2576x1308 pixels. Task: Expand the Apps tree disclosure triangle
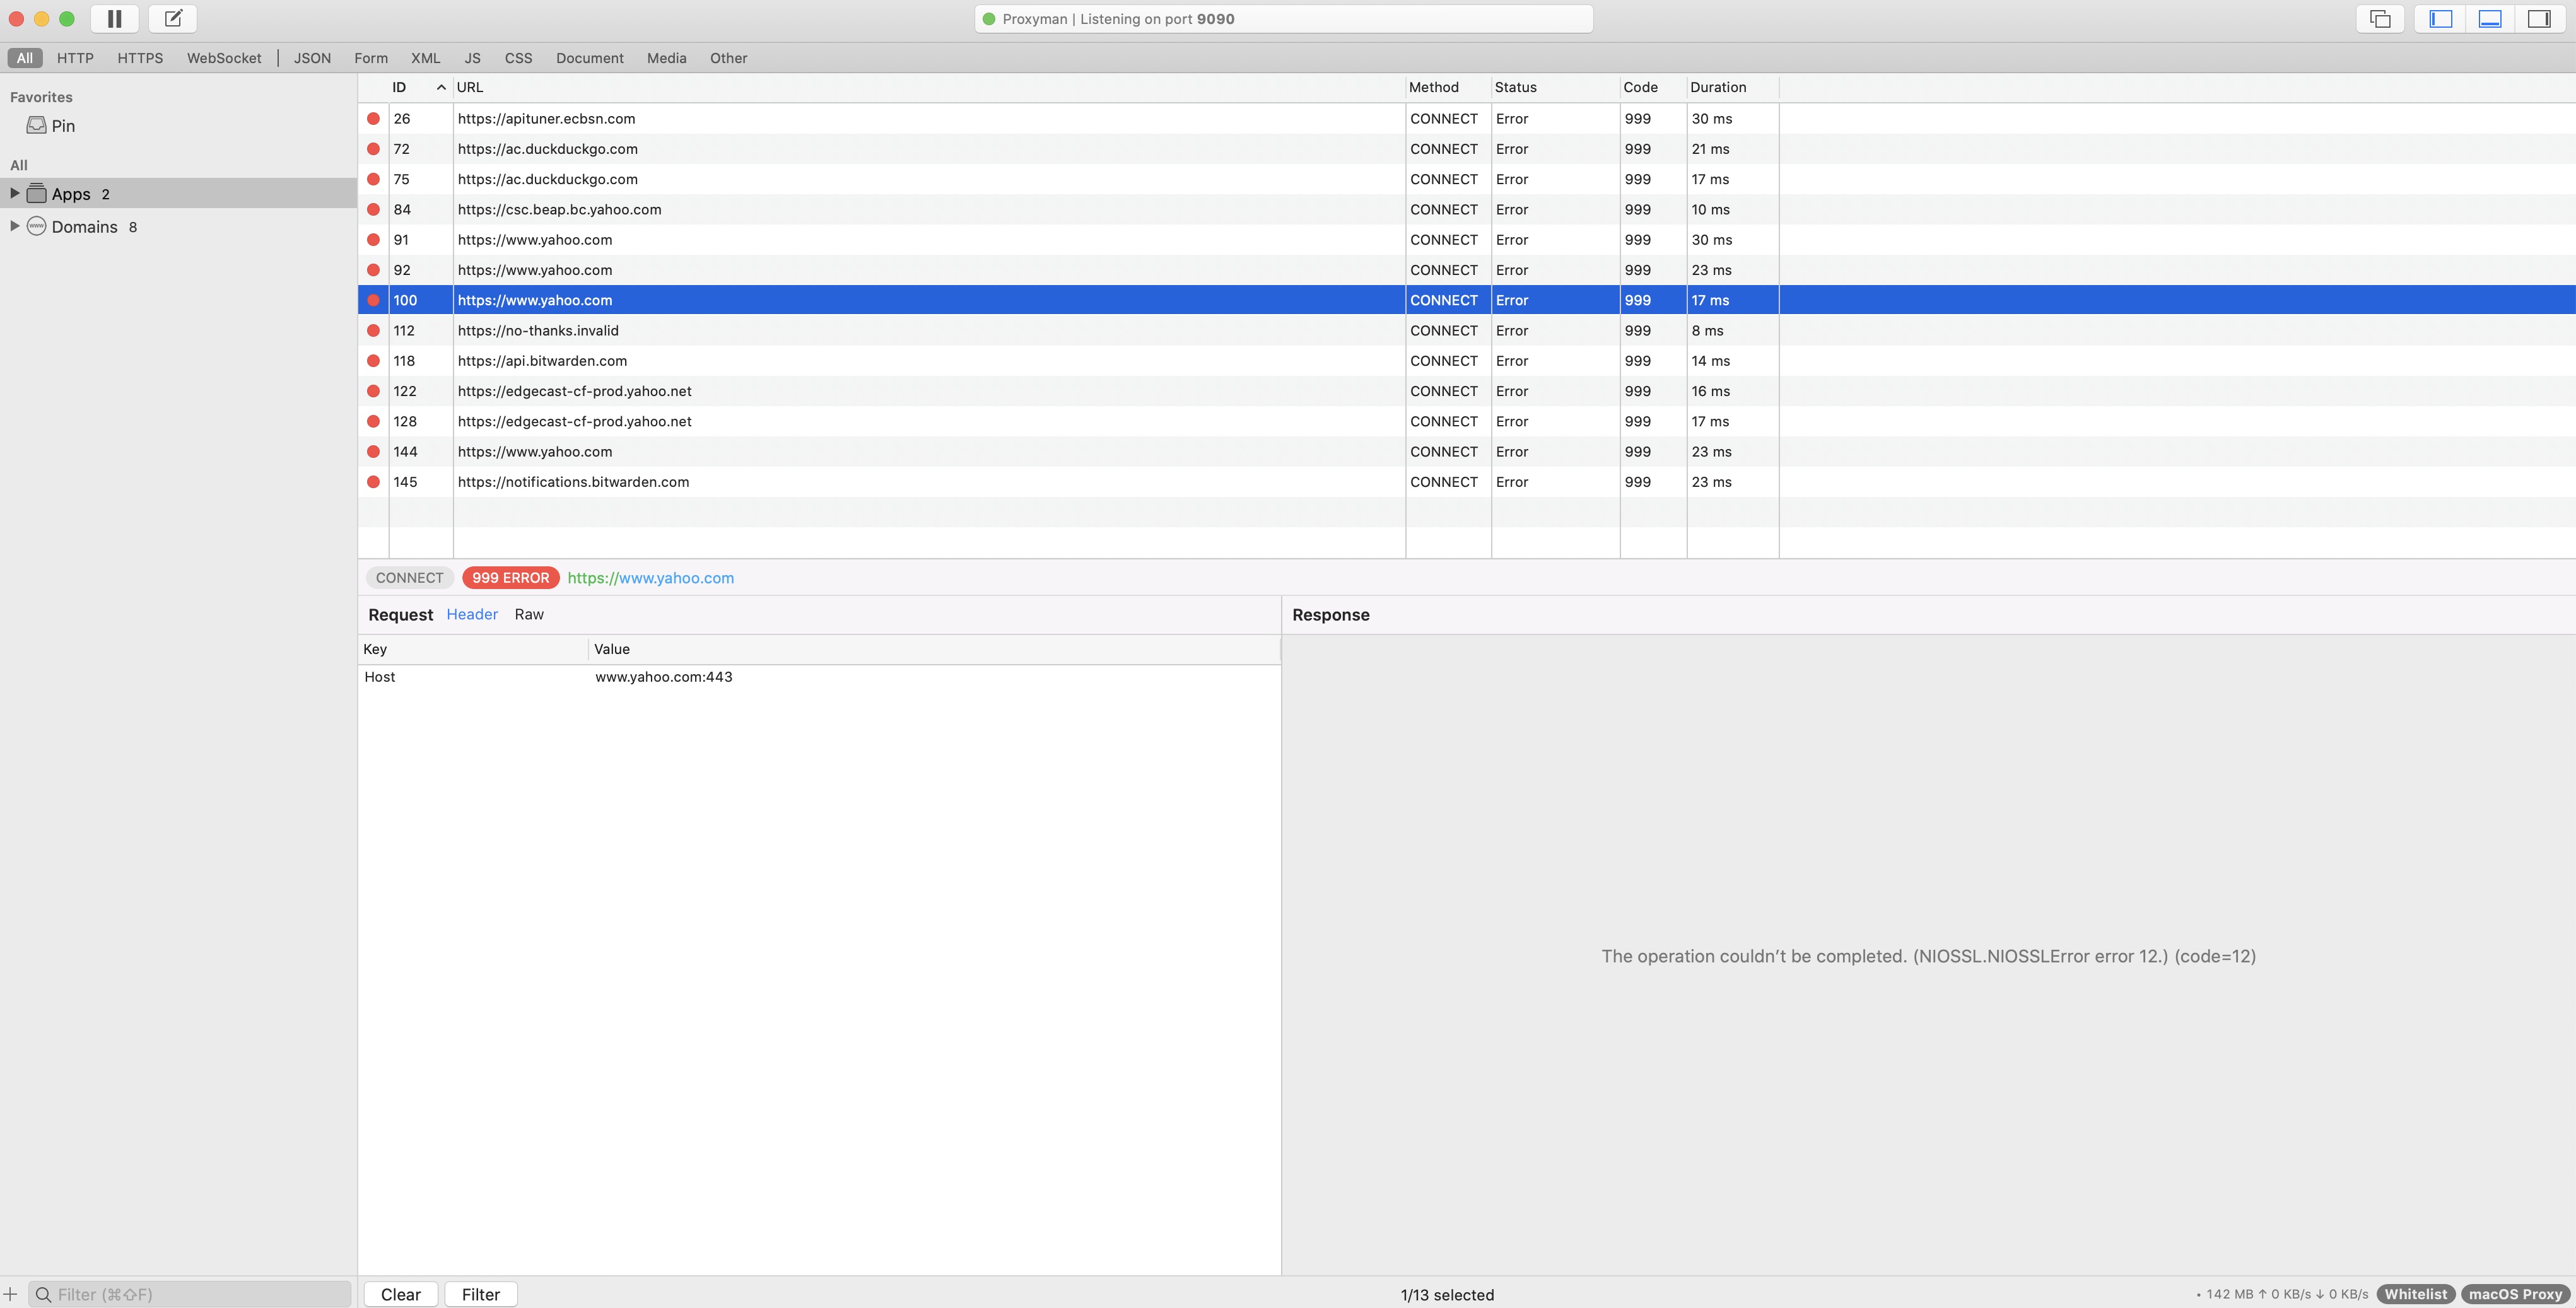pyautogui.click(x=14, y=193)
